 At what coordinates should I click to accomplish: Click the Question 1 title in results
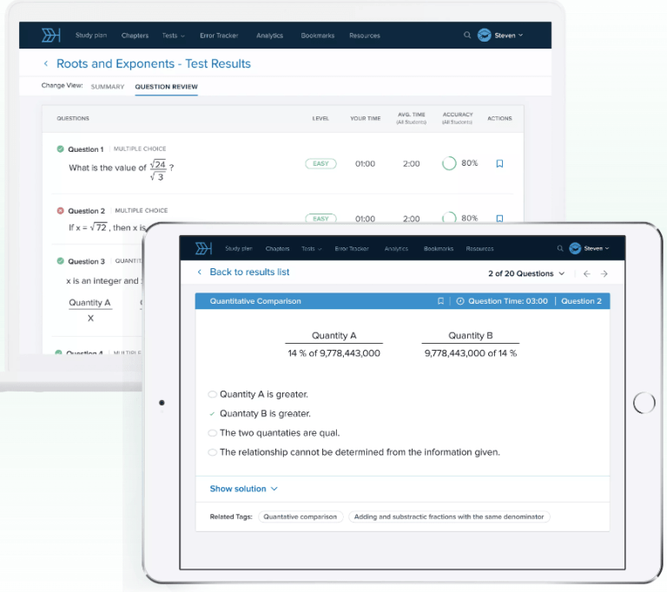pyautogui.click(x=86, y=149)
